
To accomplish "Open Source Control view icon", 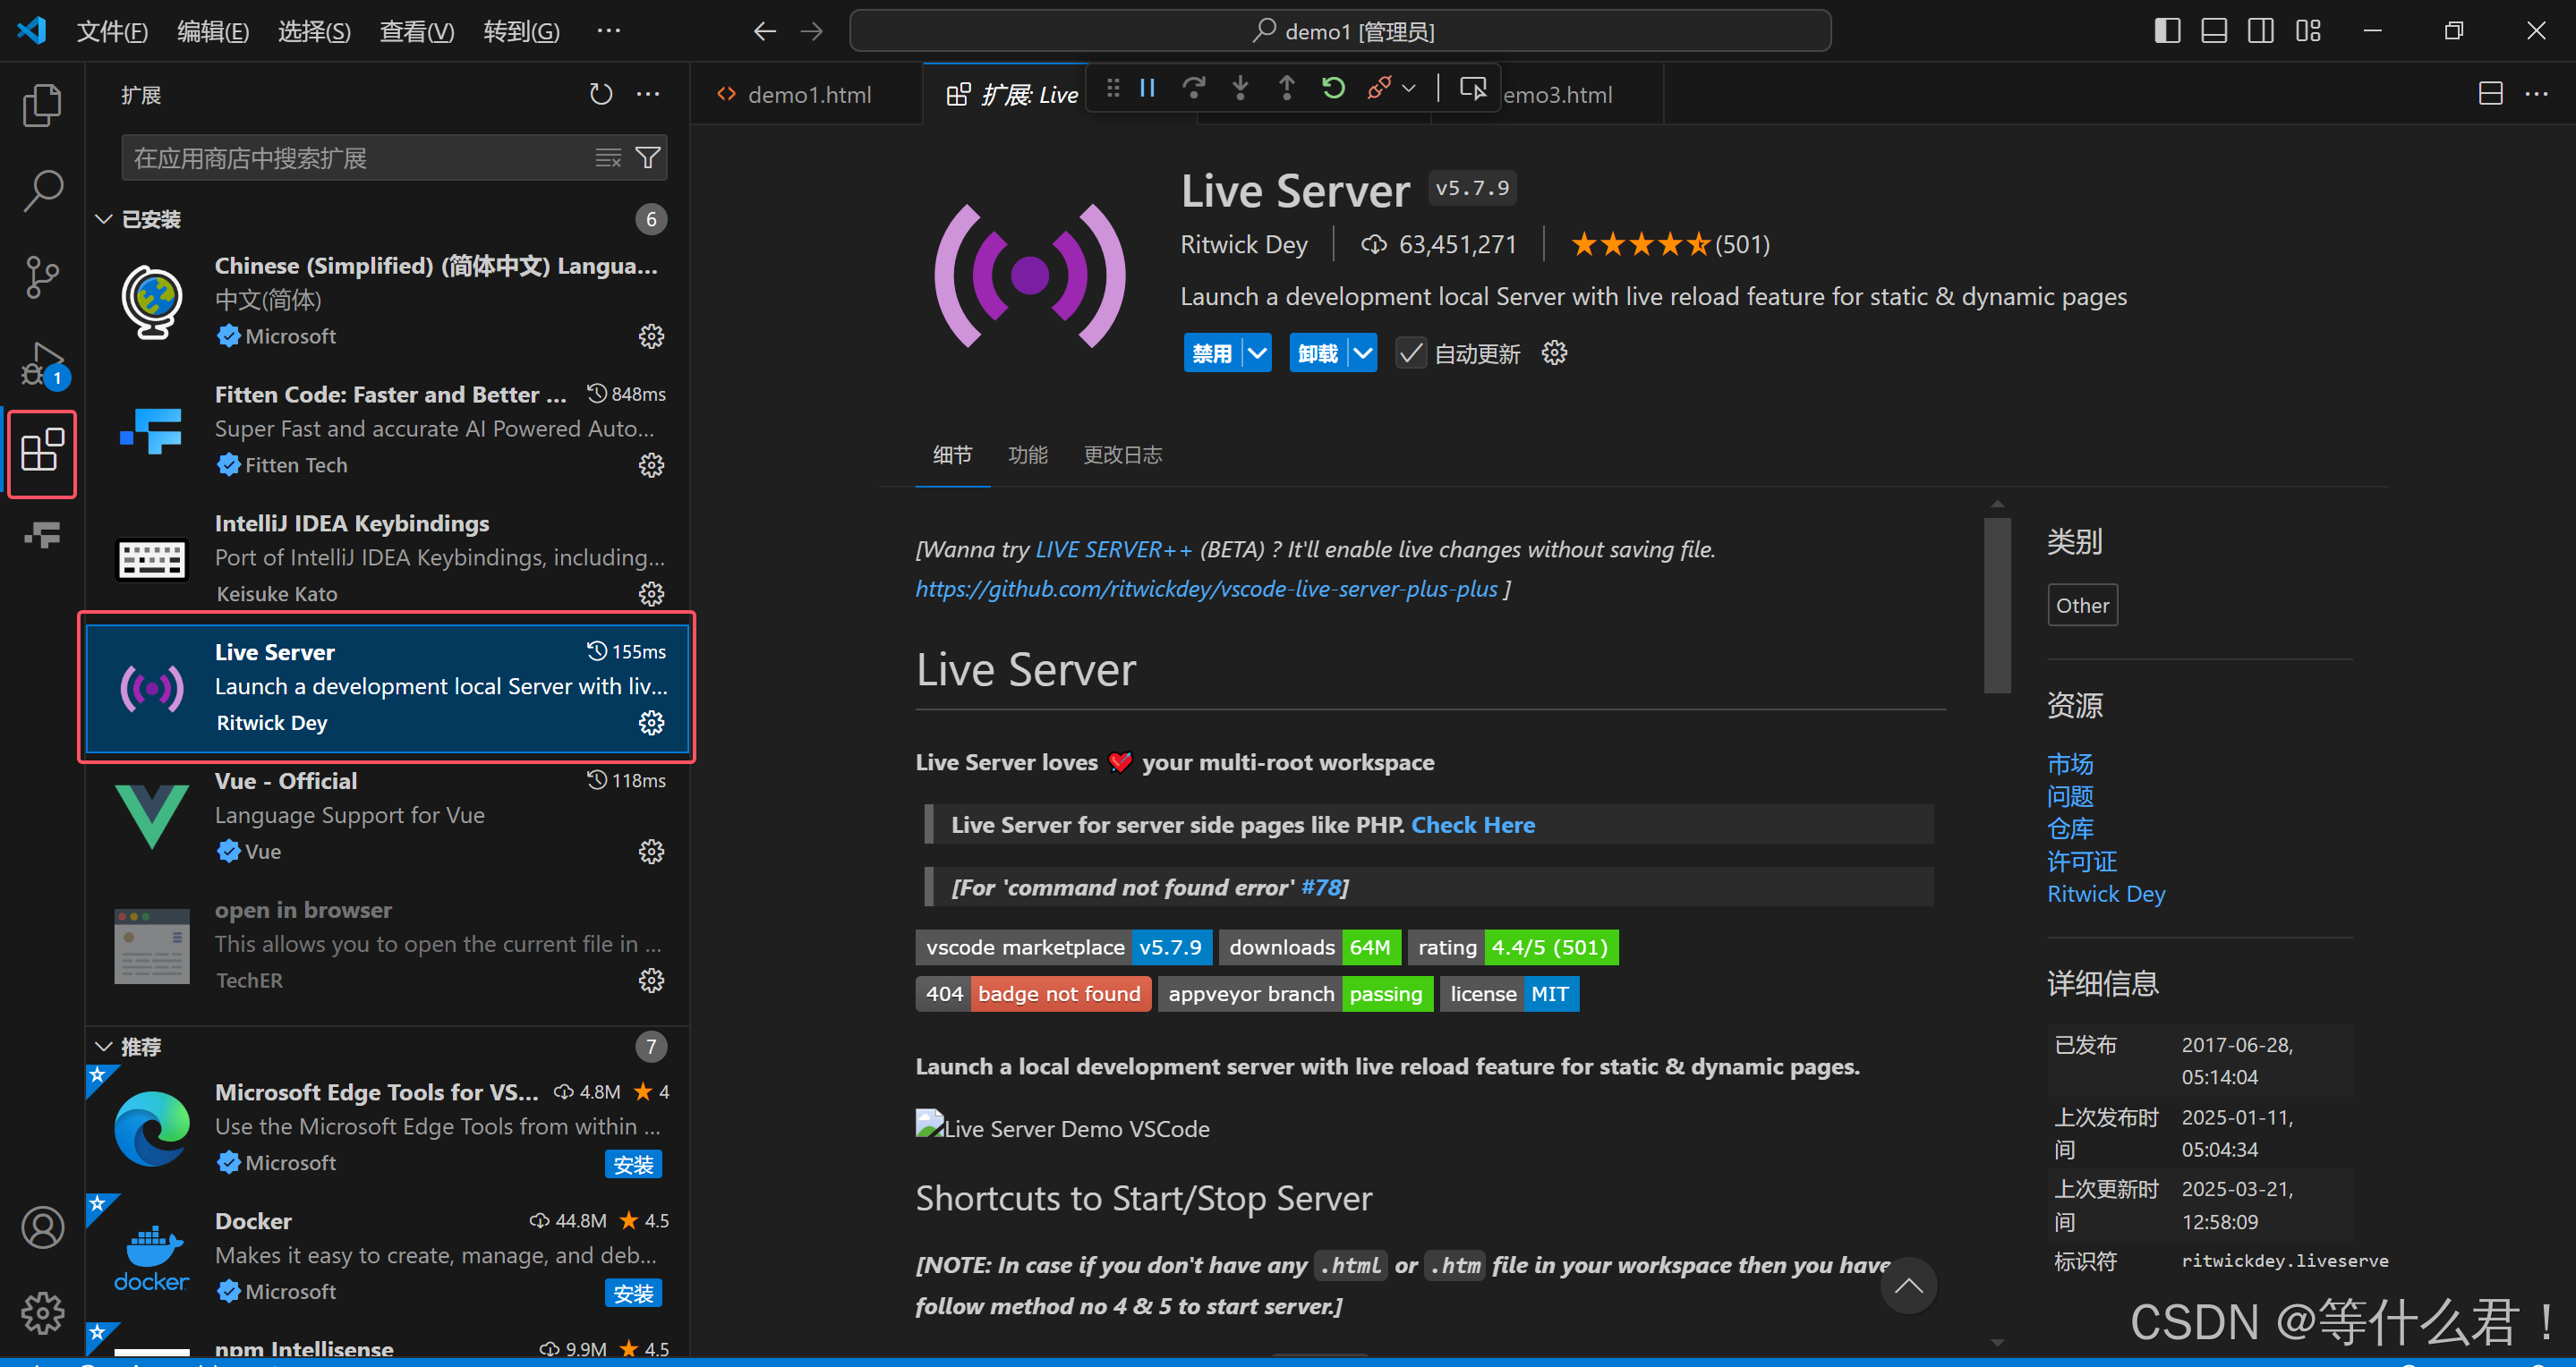I will (42, 276).
